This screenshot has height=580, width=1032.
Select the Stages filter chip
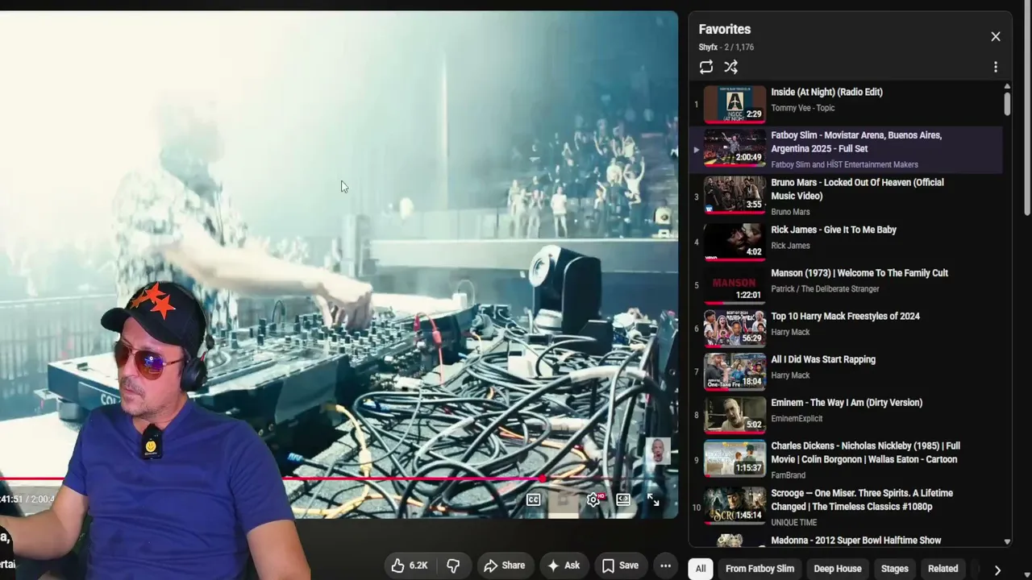click(894, 569)
